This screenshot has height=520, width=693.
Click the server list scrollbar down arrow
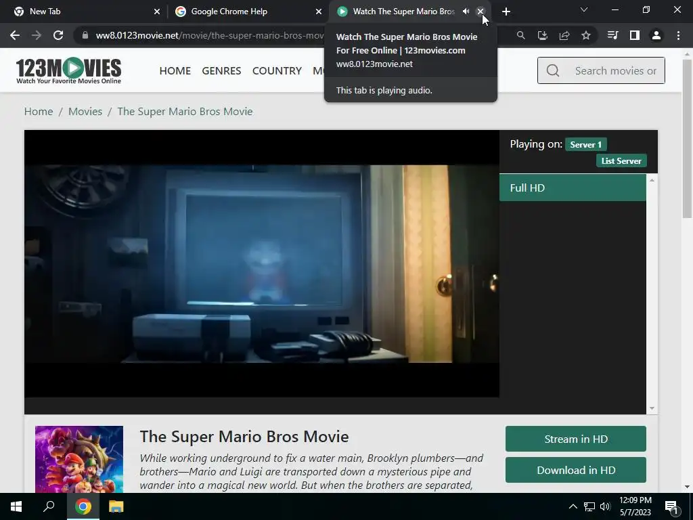[x=652, y=408]
